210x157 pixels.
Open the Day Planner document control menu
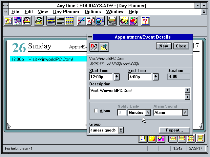[6, 12]
